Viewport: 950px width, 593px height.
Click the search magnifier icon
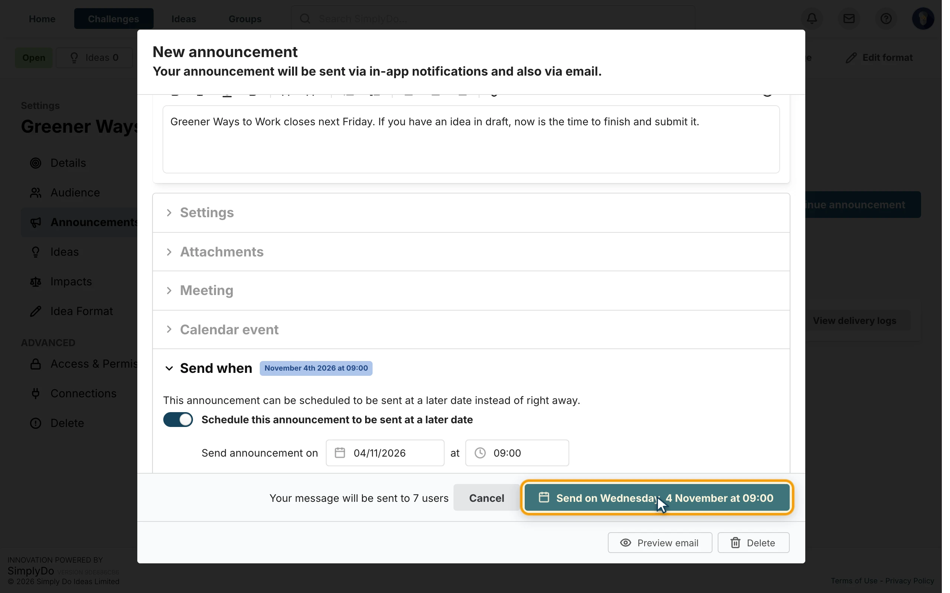click(305, 19)
